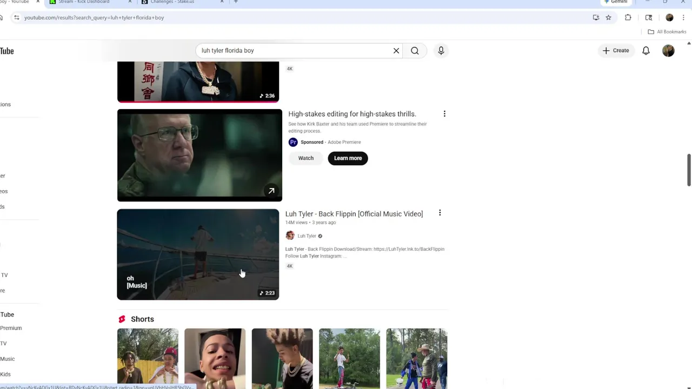Open Music in the sidebar
The height and width of the screenshot is (389, 692).
(x=8, y=359)
